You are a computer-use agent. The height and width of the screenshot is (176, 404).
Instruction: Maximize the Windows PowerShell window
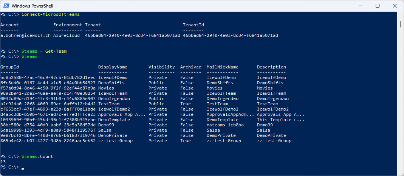[x=378, y=6]
